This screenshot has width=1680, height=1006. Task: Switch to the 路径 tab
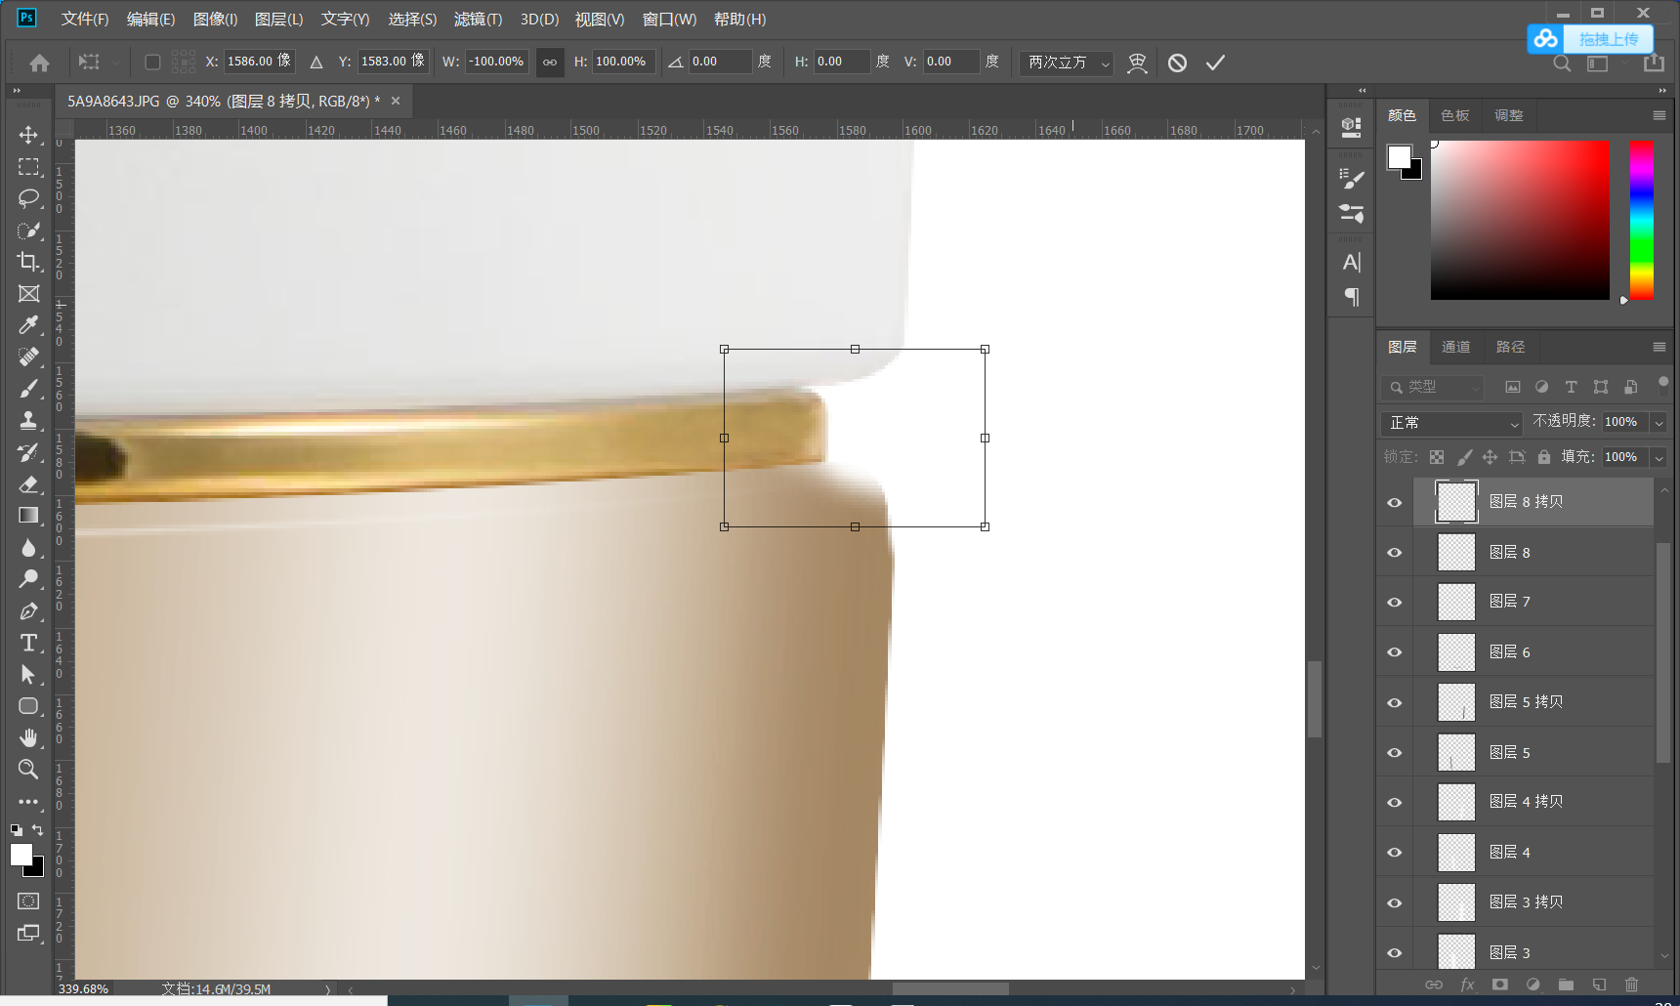click(1510, 347)
